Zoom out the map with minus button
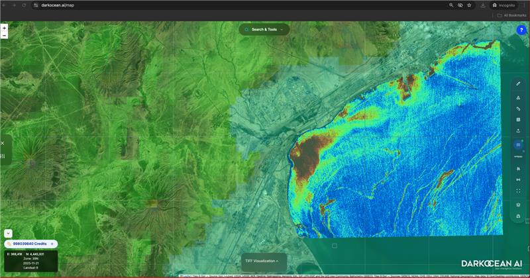This screenshot has width=530, height=278. 4,36
